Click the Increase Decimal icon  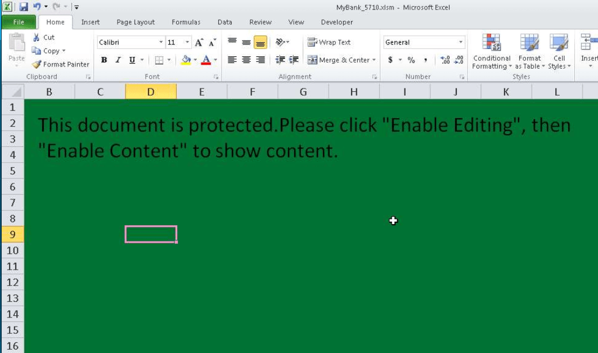pos(445,60)
